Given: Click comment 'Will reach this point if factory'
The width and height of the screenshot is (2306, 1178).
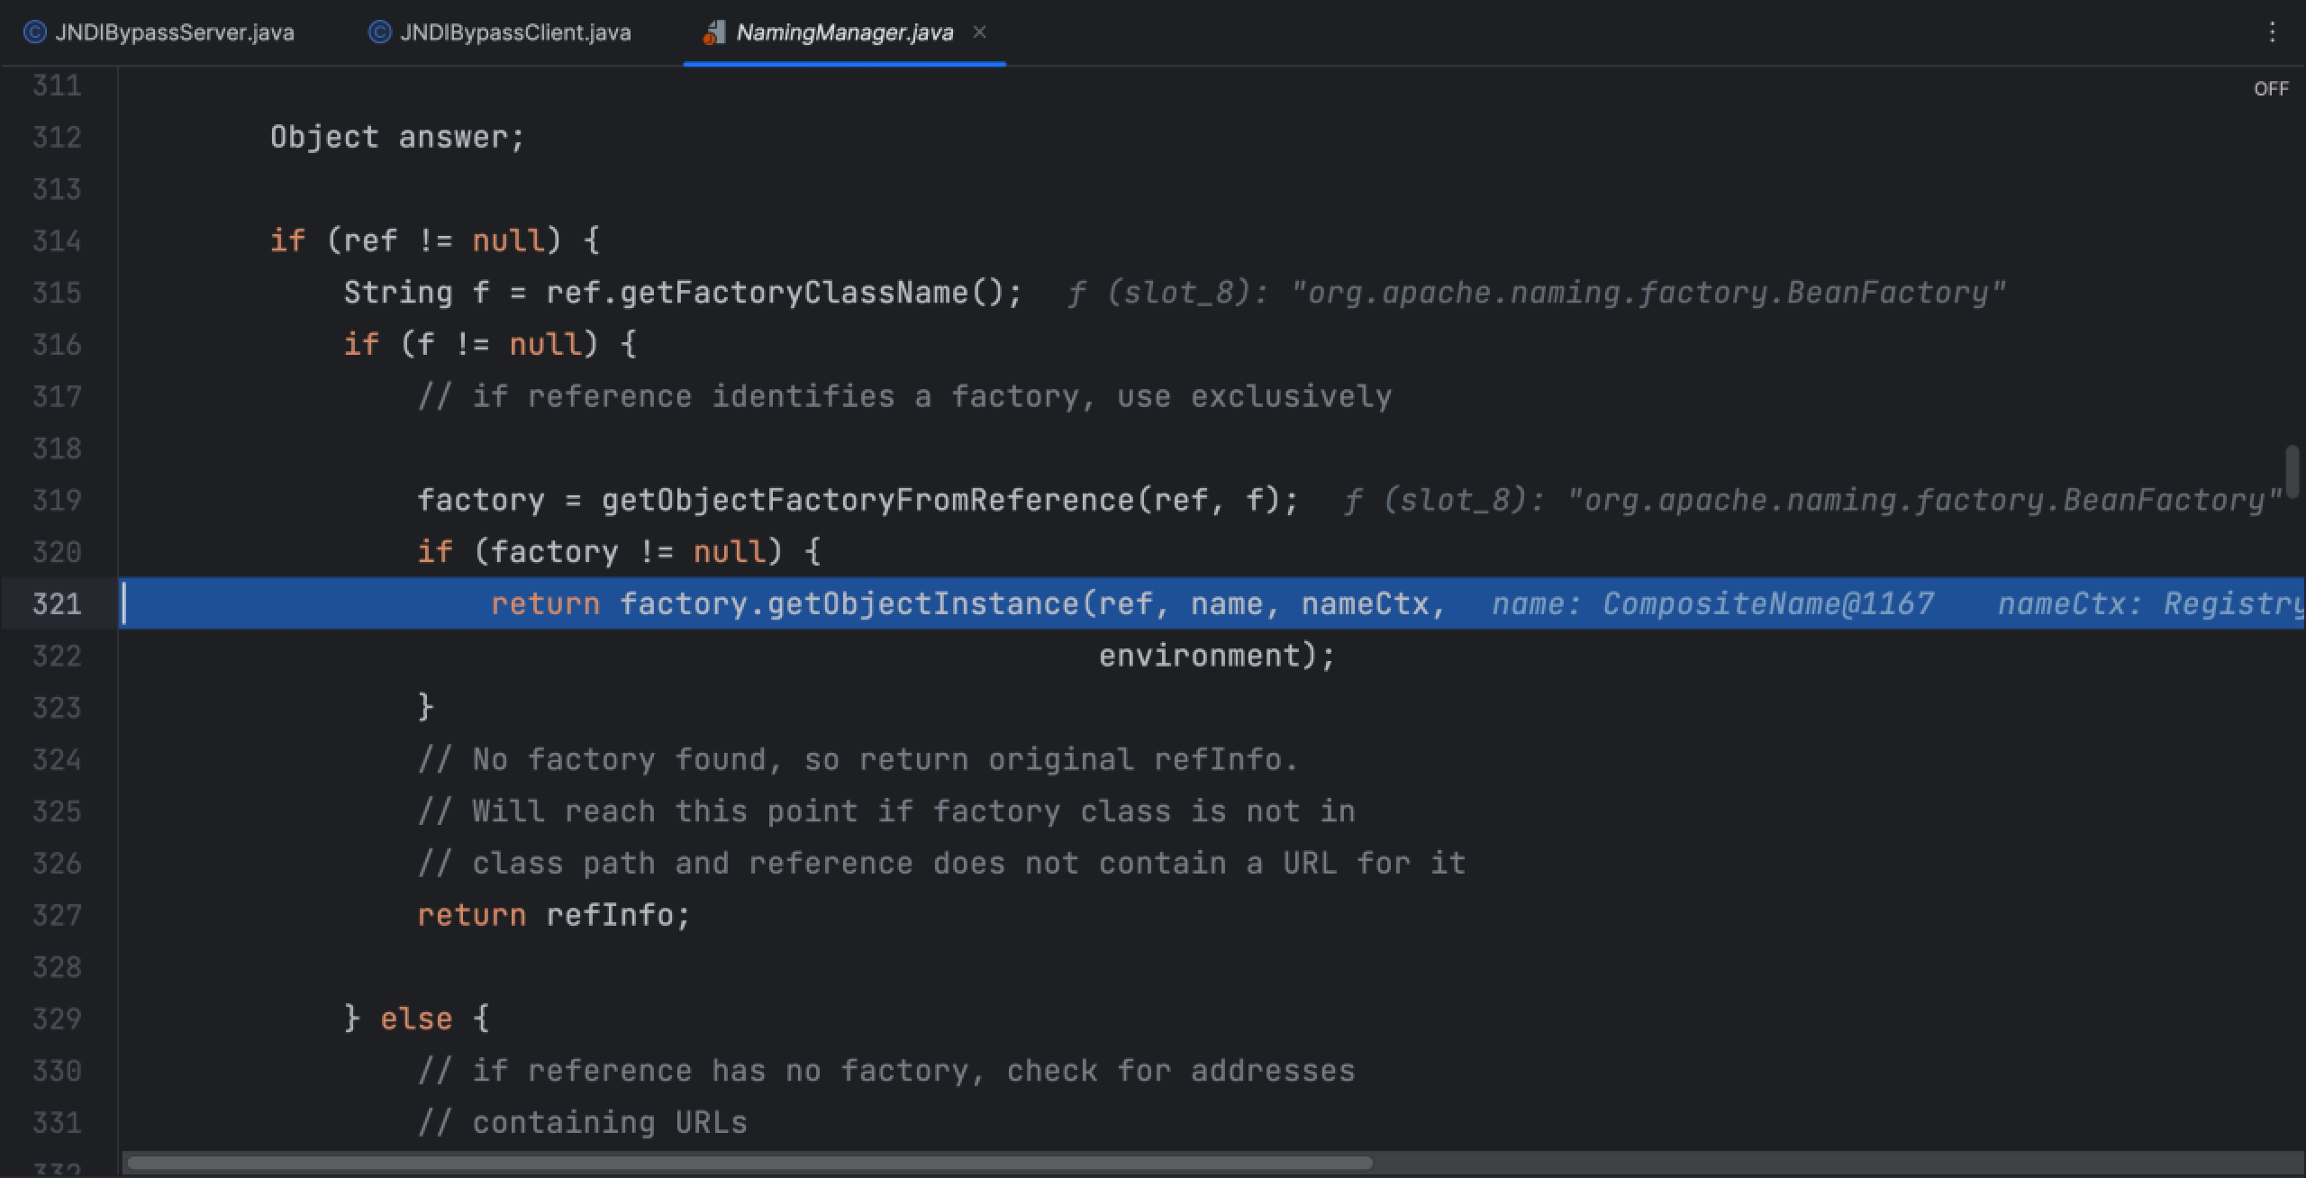Looking at the screenshot, I should point(886,811).
